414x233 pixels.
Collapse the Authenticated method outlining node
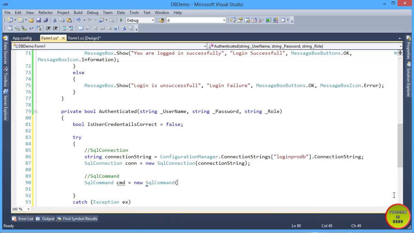36,111
